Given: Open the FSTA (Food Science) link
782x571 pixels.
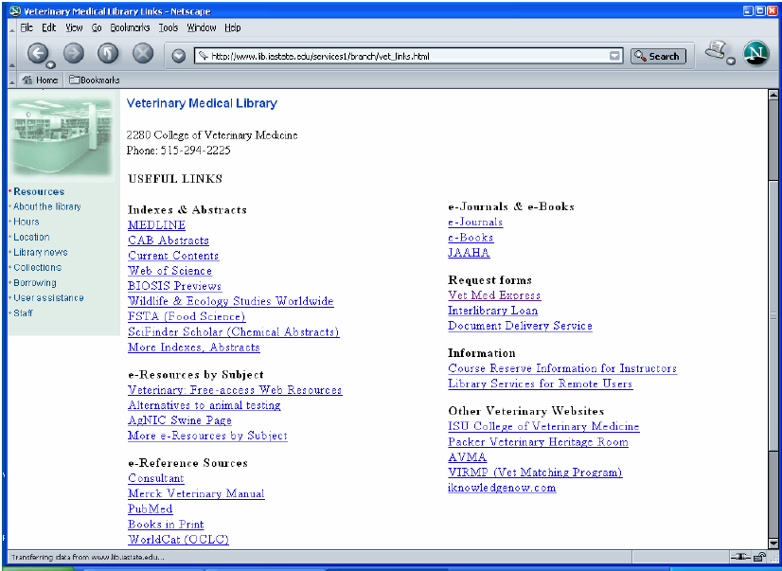Looking at the screenshot, I should pos(187,316).
